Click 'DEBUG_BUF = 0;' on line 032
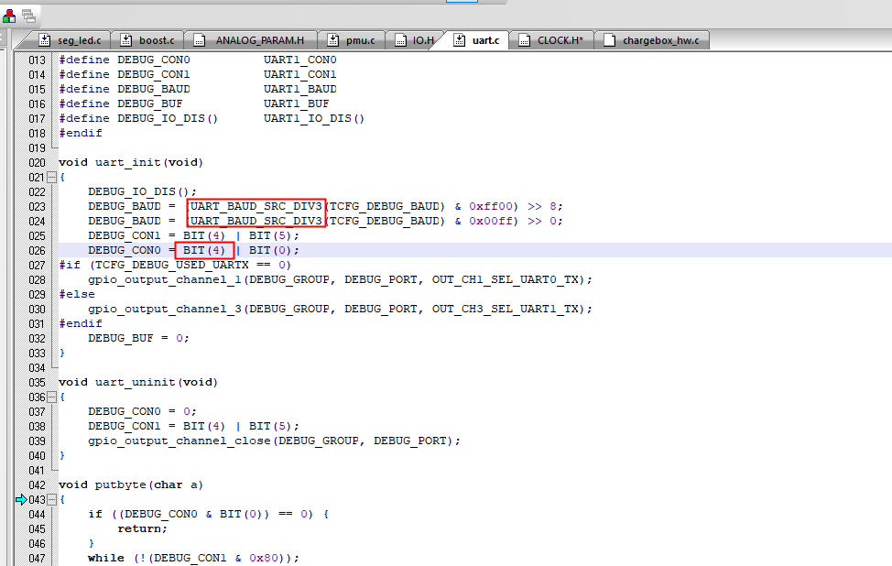Image resolution: width=892 pixels, height=566 pixels. click(x=138, y=338)
